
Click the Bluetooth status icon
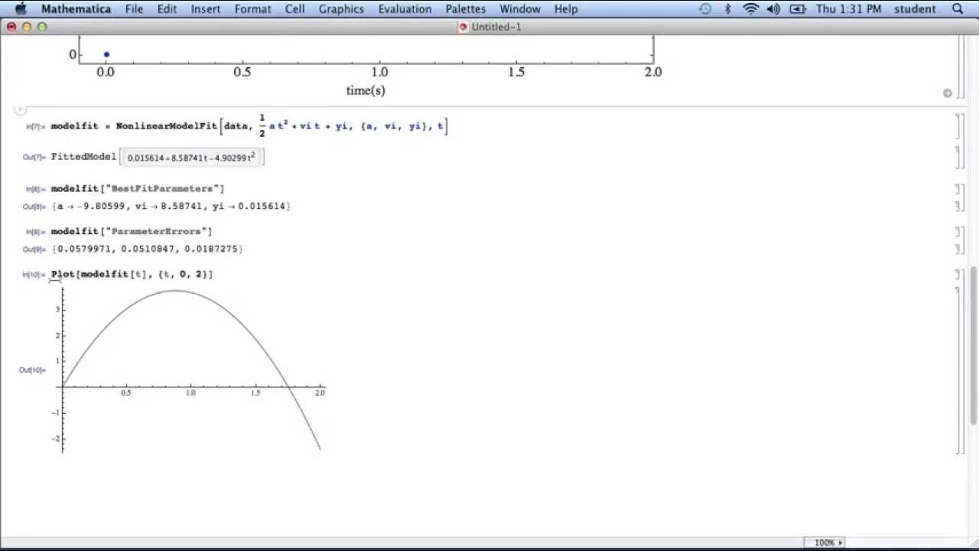click(x=728, y=9)
